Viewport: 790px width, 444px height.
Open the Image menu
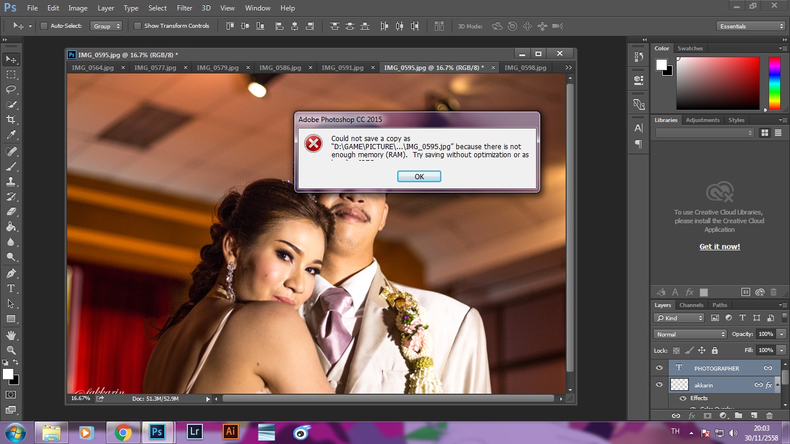[78, 8]
